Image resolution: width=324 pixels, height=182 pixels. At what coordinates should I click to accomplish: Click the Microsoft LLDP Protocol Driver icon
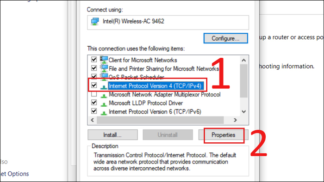click(104, 104)
